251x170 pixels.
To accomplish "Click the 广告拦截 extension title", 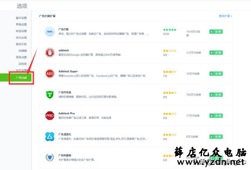I will coord(64,29).
